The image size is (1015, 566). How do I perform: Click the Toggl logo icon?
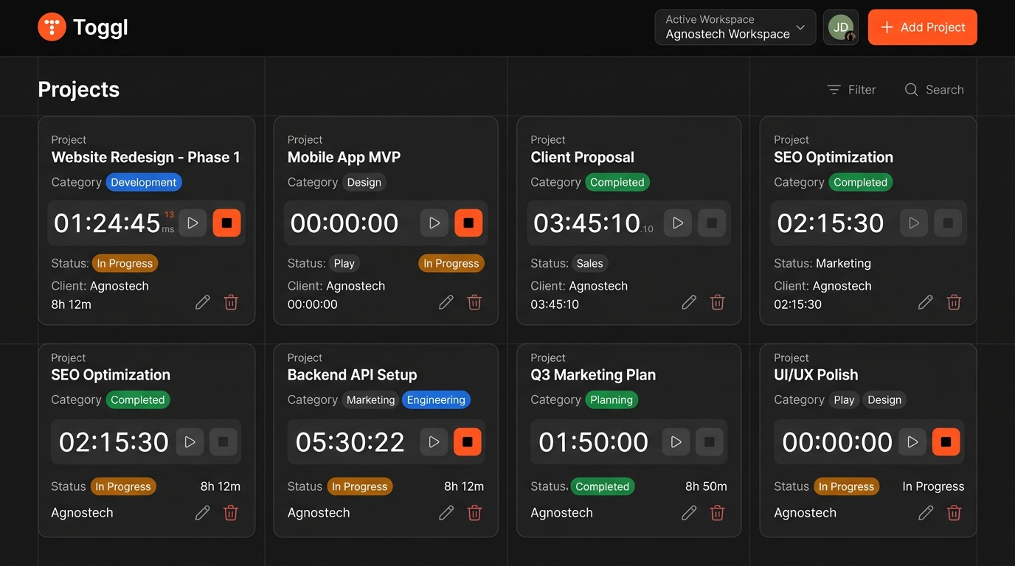(x=52, y=27)
